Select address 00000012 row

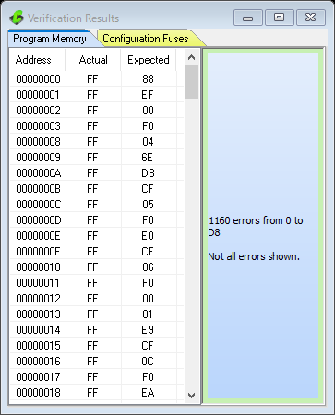(x=97, y=299)
